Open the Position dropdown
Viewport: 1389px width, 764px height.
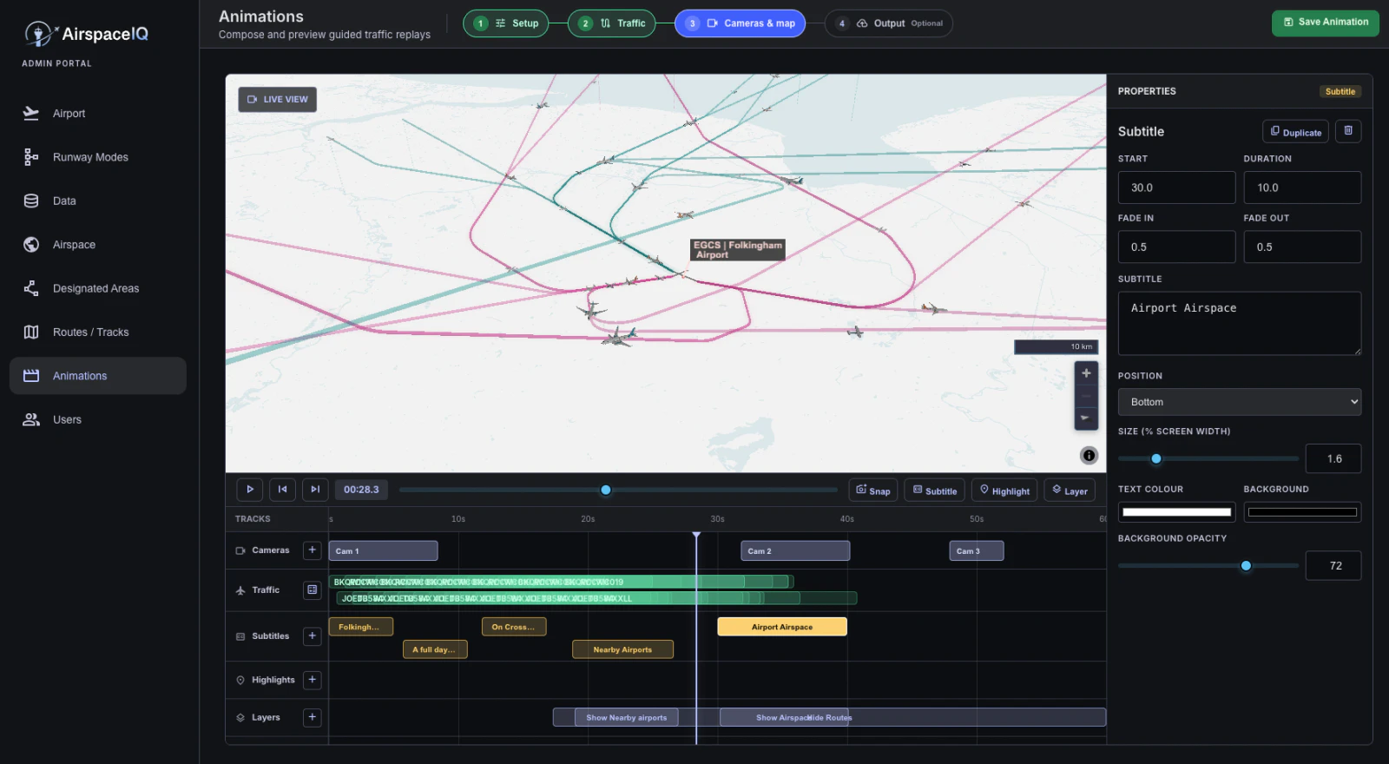[1240, 402]
